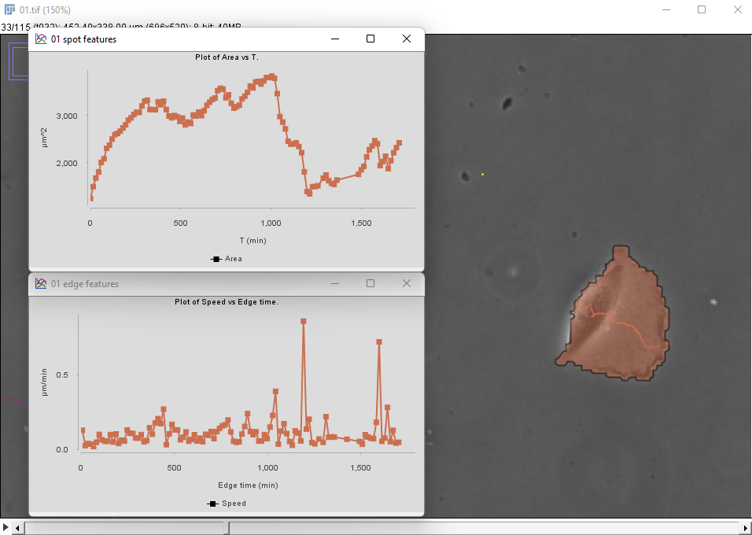Screen dimensions: 752x535
Task: Maximize the main 01.tif window
Action: pyautogui.click(x=701, y=9)
